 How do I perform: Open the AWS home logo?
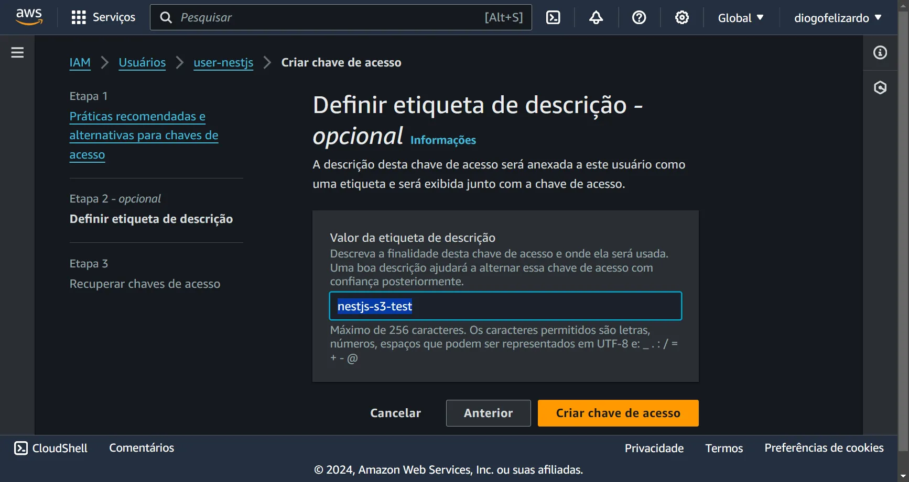(29, 17)
